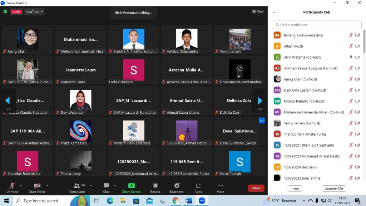Open participants options arrow in toolbar
Image resolution: width=366 pixels, height=206 pixels.
[91, 186]
